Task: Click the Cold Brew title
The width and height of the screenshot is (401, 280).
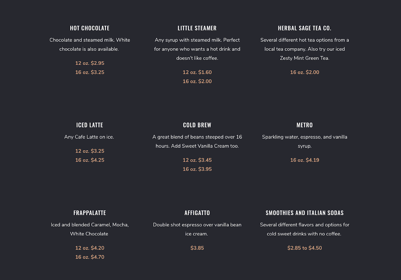Action: coord(197,125)
